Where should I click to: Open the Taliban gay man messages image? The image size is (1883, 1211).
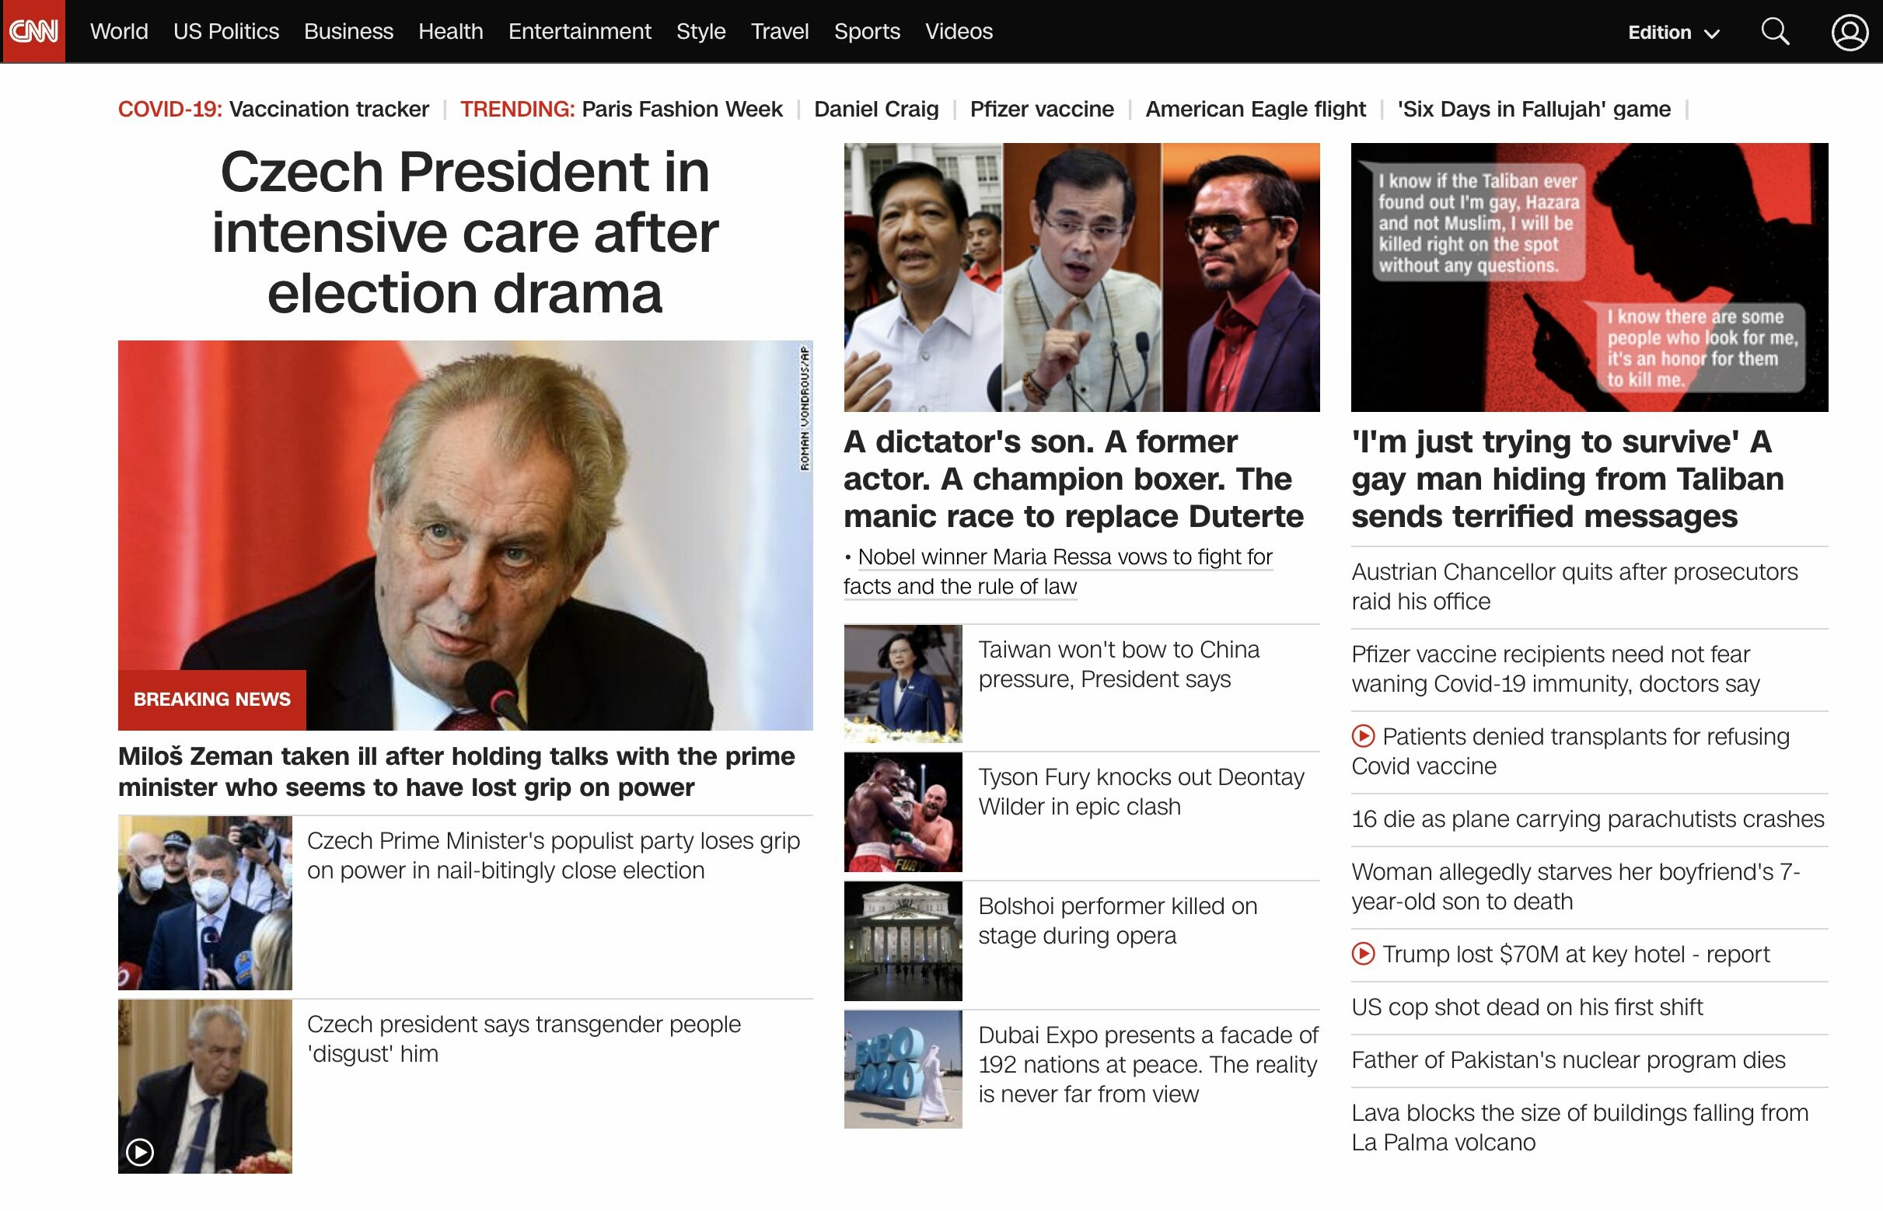coord(1589,277)
